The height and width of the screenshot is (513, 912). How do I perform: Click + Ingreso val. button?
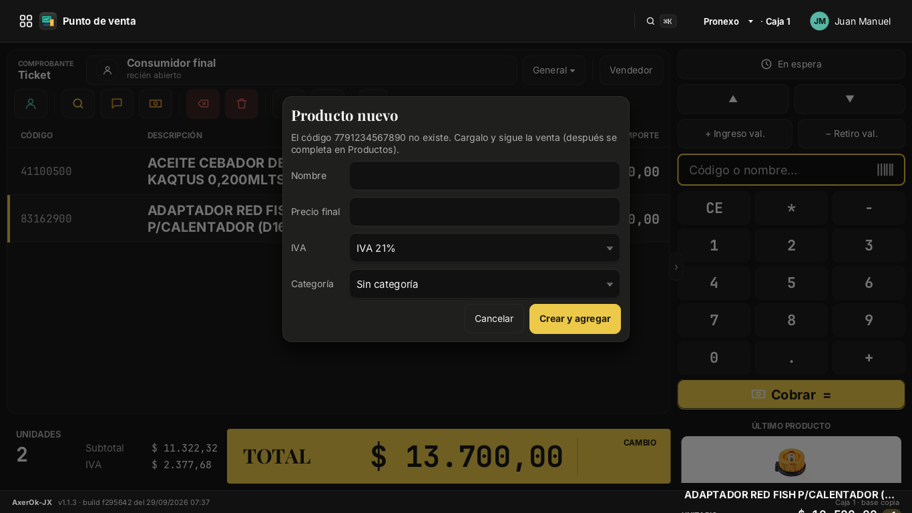[x=735, y=134]
